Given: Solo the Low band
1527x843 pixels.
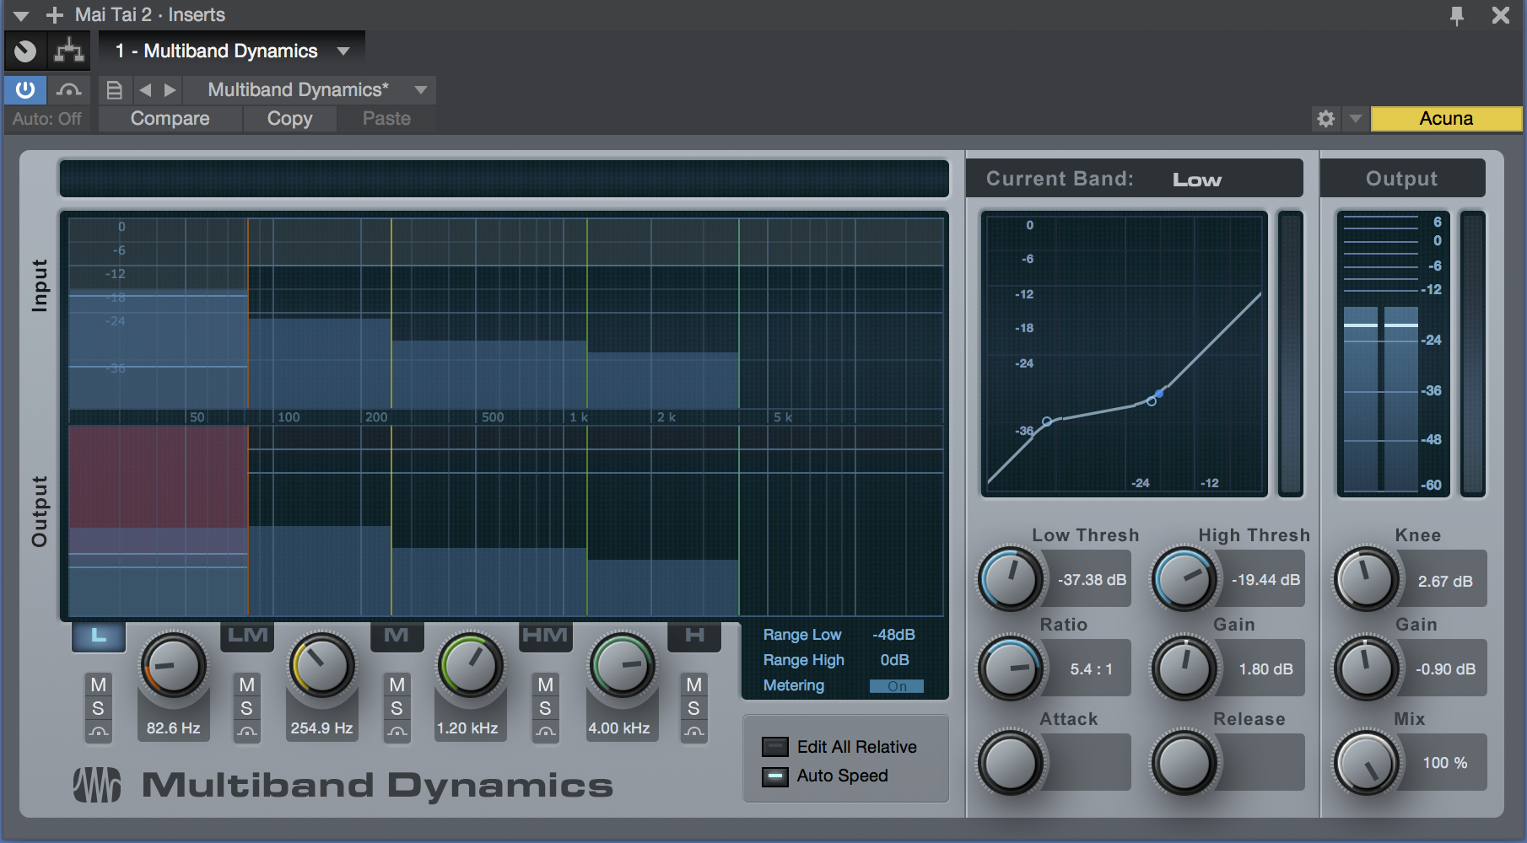Looking at the screenshot, I should point(99,708).
